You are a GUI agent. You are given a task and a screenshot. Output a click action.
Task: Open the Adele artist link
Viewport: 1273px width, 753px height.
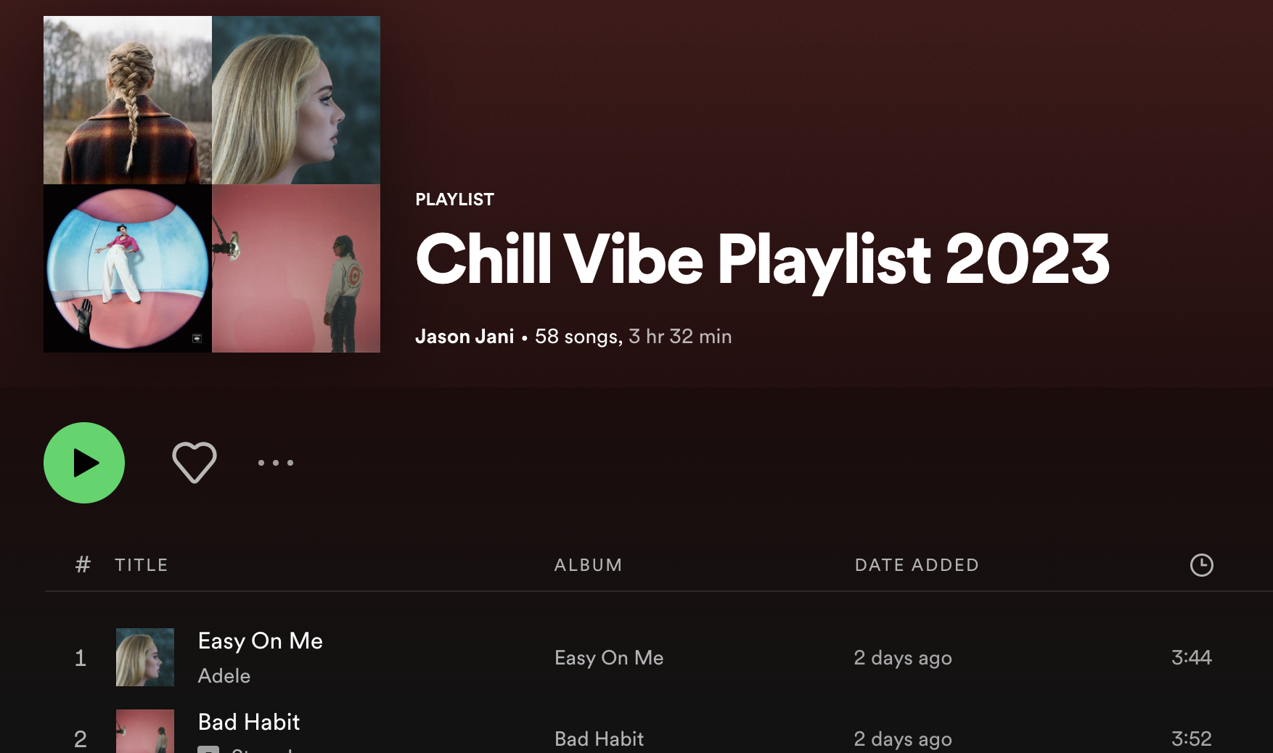[x=224, y=676]
